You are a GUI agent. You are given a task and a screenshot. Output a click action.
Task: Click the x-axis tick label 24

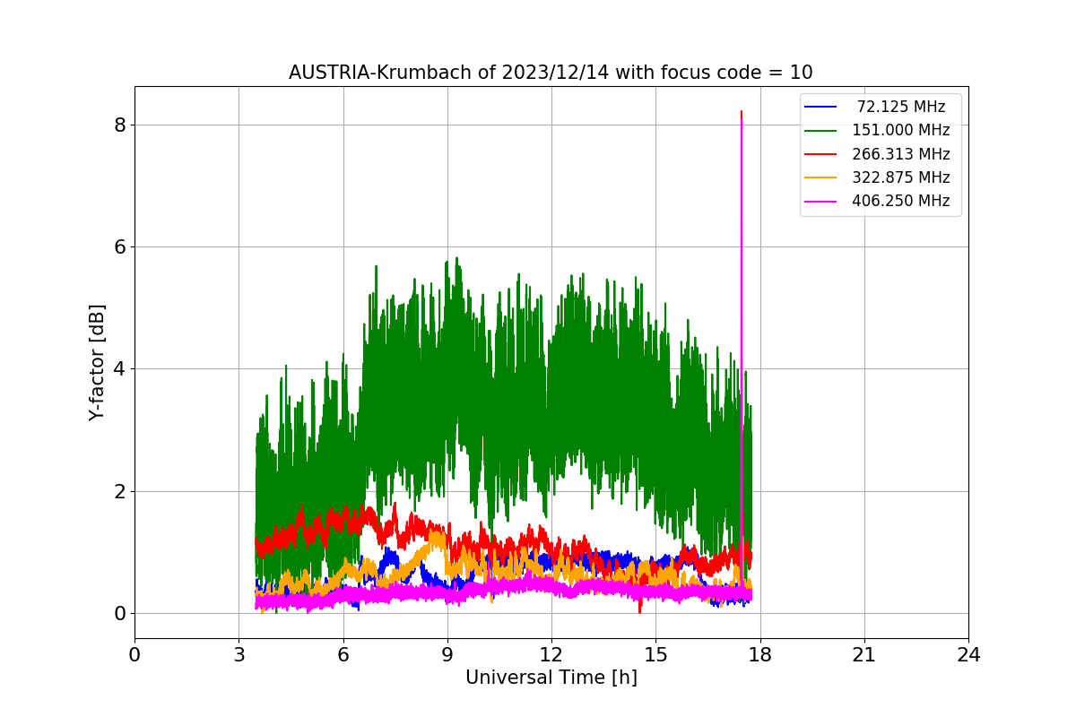pos(968,655)
